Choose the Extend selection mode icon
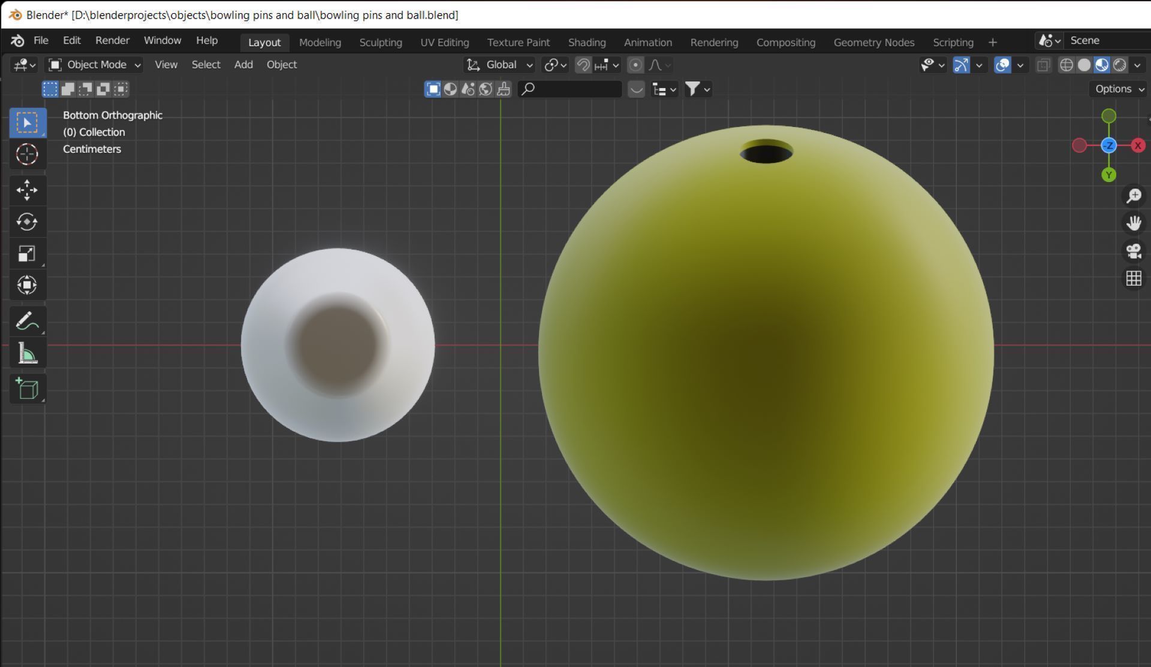This screenshot has width=1151, height=667. (x=68, y=89)
